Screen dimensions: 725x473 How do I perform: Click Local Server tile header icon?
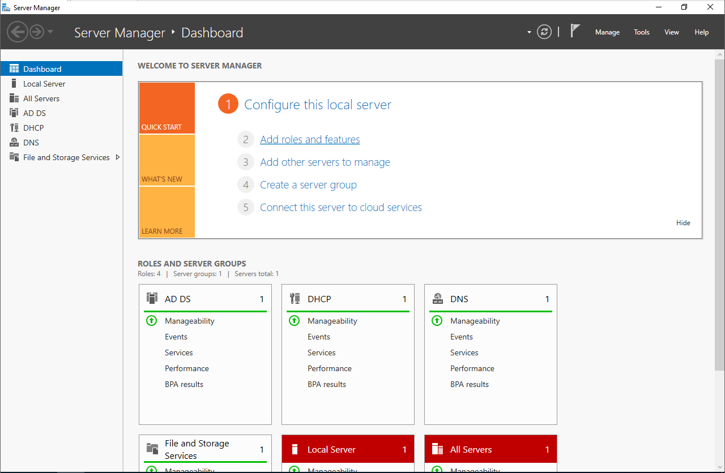pyautogui.click(x=295, y=449)
